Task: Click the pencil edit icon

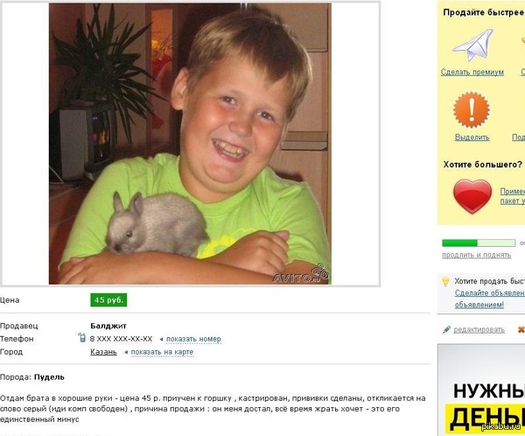Action: click(x=446, y=329)
